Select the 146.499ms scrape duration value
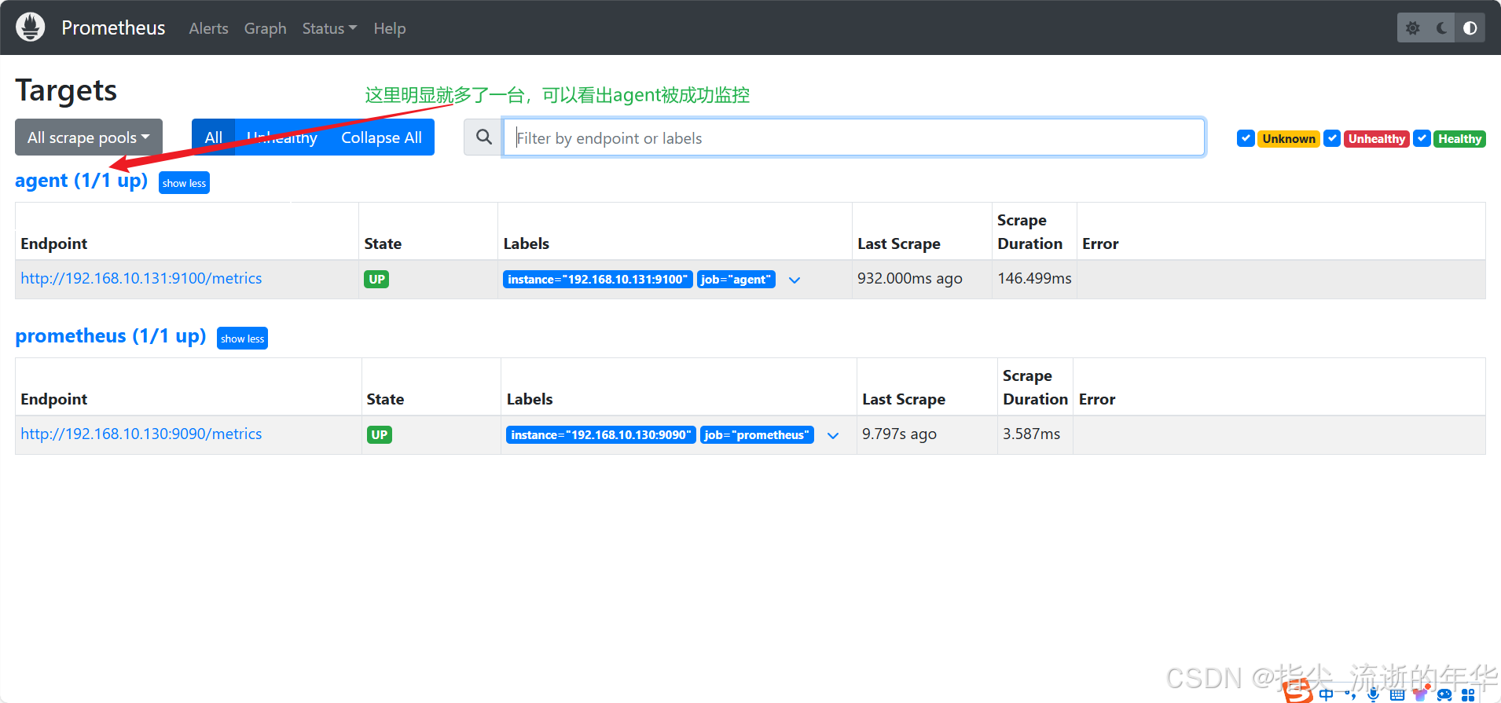1501x703 pixels. [1034, 278]
